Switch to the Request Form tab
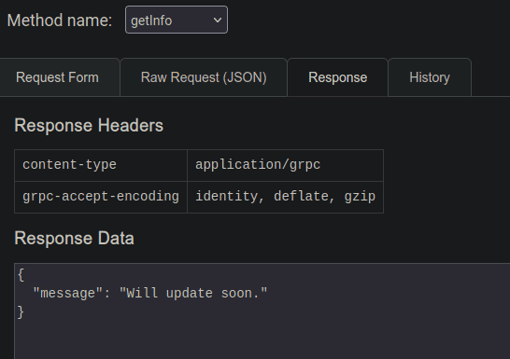Viewport: 510px width, 359px height. click(57, 77)
